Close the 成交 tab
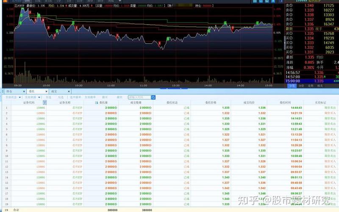This screenshot has width=339, height=212. coord(69,92)
